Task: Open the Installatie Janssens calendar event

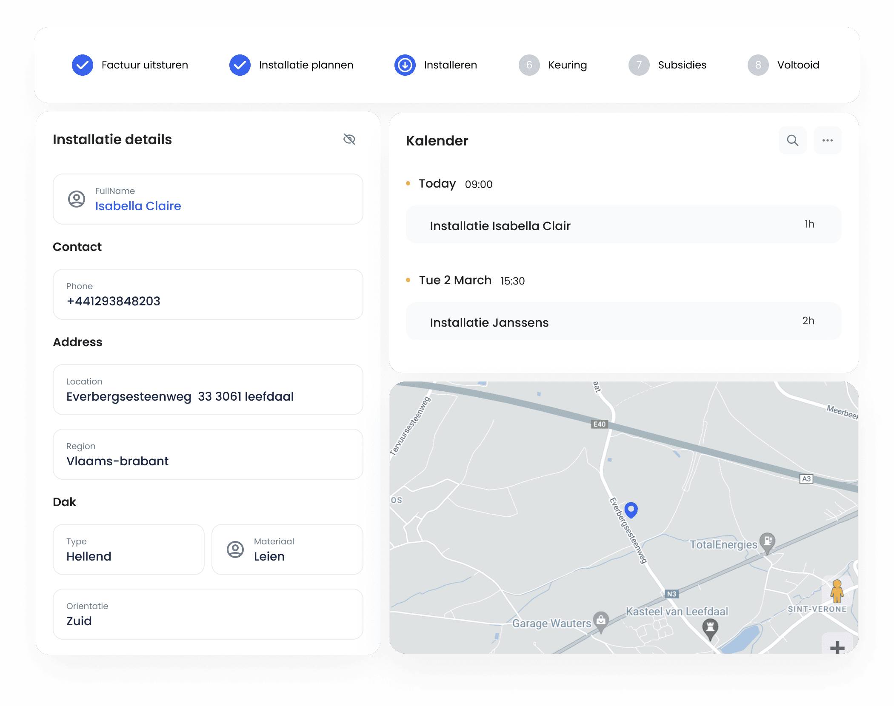Action: pos(623,322)
